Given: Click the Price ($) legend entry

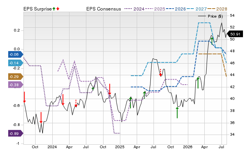Looking at the screenshot, I should tap(211, 16).
